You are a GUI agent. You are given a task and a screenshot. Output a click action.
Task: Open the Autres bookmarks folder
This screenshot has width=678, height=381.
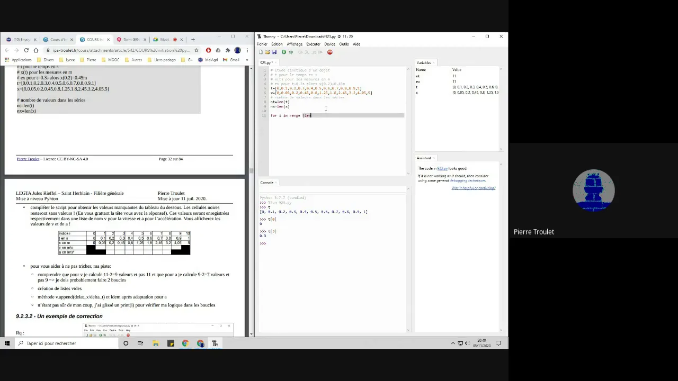point(133,60)
